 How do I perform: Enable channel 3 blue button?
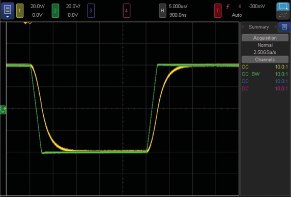click(x=91, y=11)
